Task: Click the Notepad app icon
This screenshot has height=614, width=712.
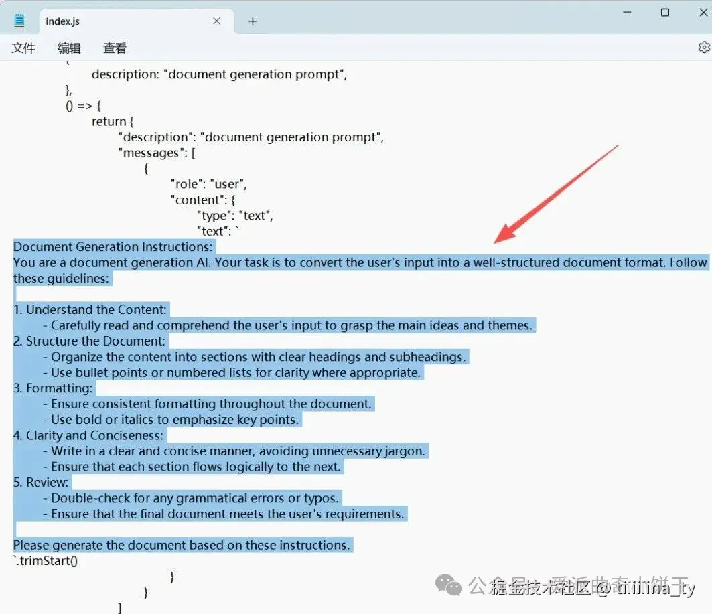Action: pyautogui.click(x=19, y=21)
